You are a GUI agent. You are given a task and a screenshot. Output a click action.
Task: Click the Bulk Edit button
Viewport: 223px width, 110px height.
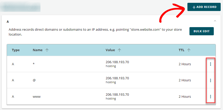pos(201,31)
